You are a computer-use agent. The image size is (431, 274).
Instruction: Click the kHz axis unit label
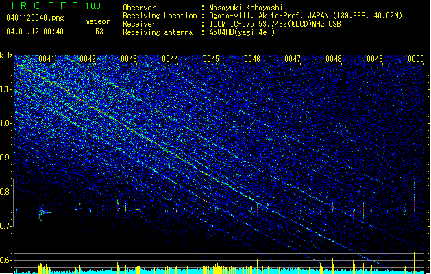(6, 55)
